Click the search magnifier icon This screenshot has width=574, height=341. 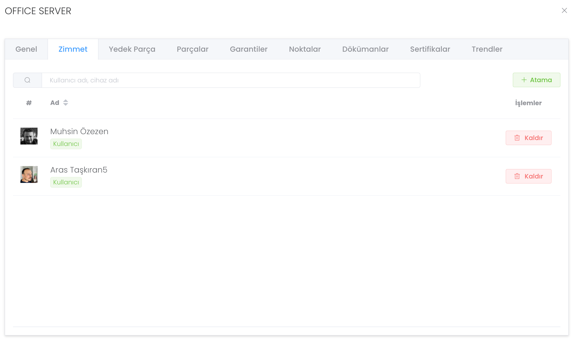point(27,80)
